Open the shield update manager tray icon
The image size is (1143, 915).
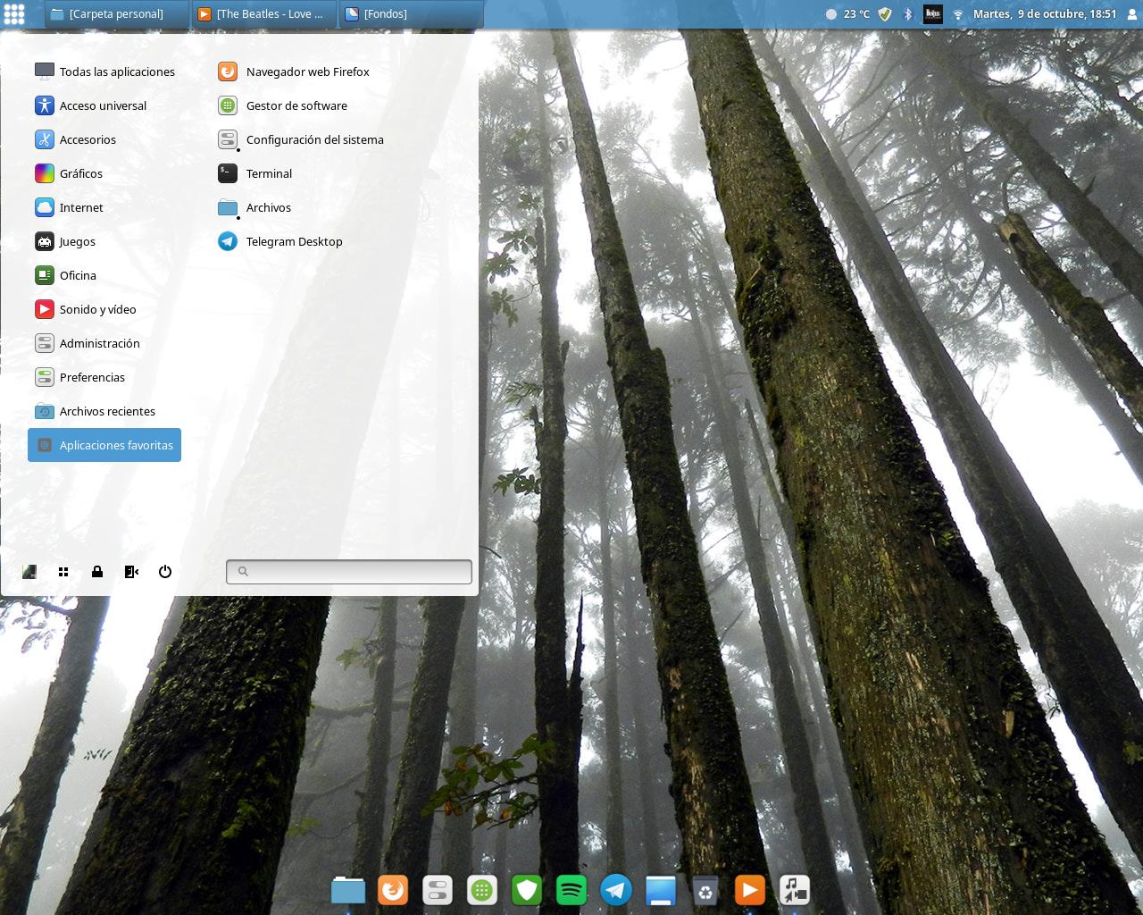885,14
